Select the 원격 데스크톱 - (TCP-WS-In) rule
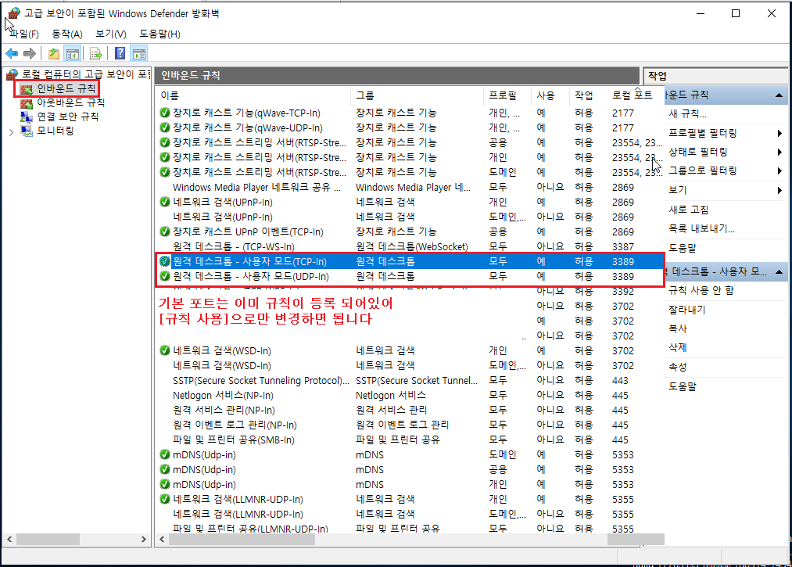Screen dimensions: 792x567 pyautogui.click(x=409, y=246)
